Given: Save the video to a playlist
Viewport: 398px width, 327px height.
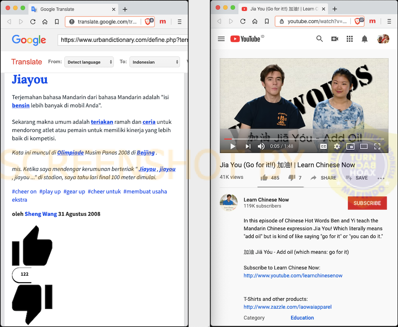Looking at the screenshot, I should click(x=357, y=178).
